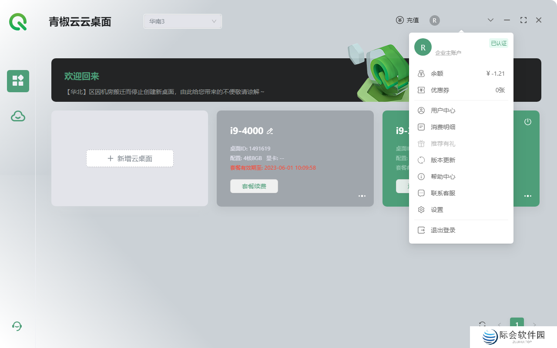This screenshot has height=348, width=557.
Task: Click the 青椒云 logo at top left
Action: 17,22
